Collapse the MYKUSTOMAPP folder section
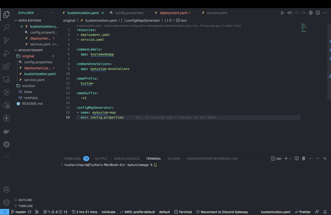Screen dimensions: 331x215 [30, 50]
